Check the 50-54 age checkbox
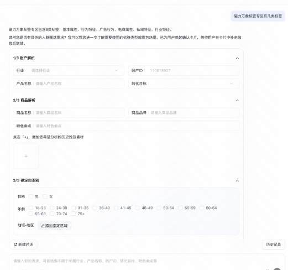 pos(159,208)
